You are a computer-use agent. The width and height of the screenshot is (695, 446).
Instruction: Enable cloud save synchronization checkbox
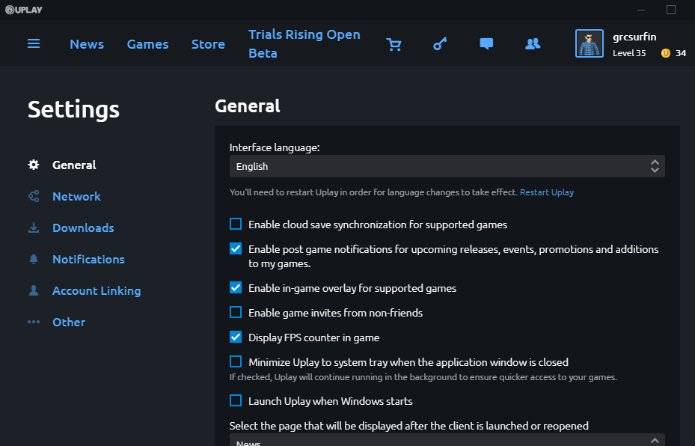coord(236,224)
